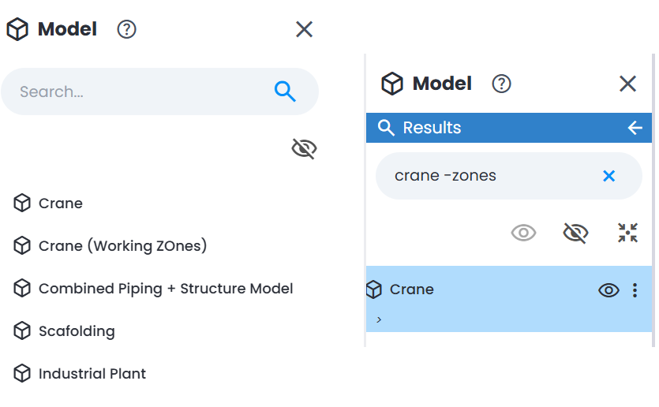Open help icon in right Model panel
This screenshot has width=659, height=407.
501,84
